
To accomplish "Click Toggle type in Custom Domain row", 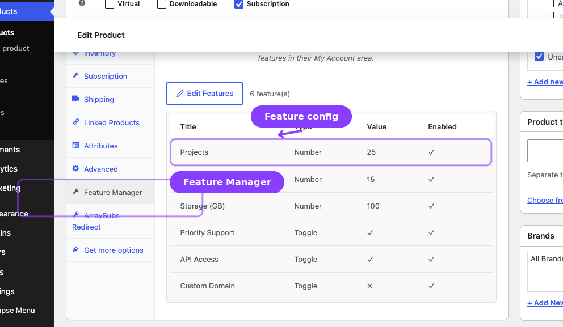I will tap(306, 286).
